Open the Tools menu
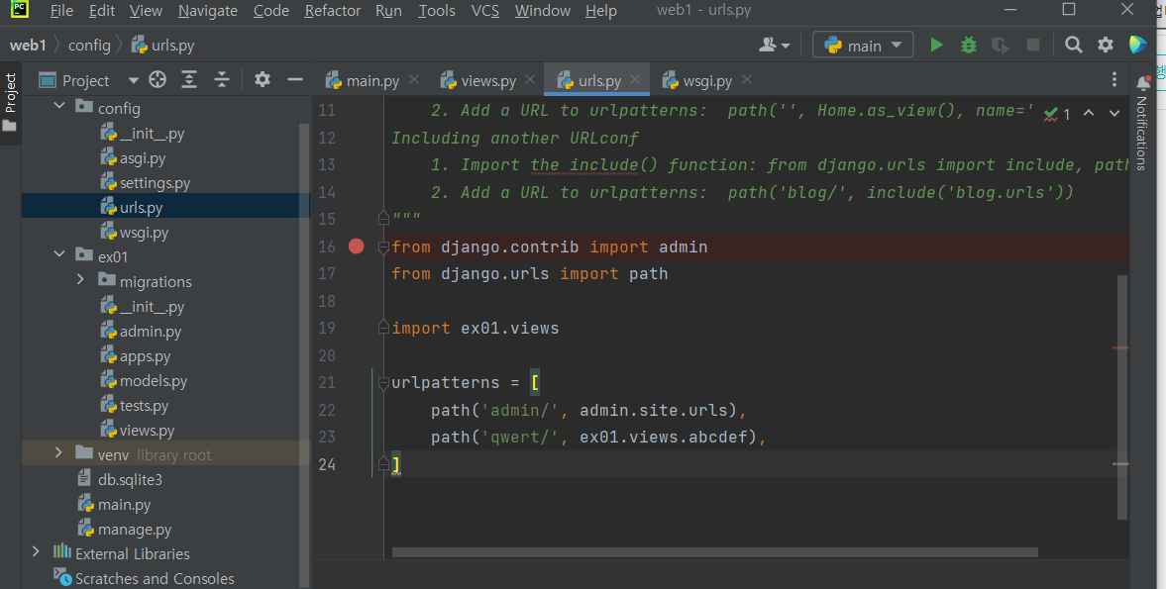 pyautogui.click(x=437, y=11)
